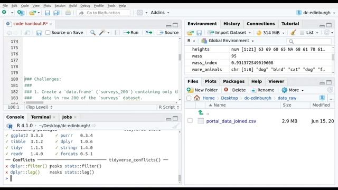
Task: Click the compile report notebook icon
Action: pyautogui.click(x=117, y=33)
